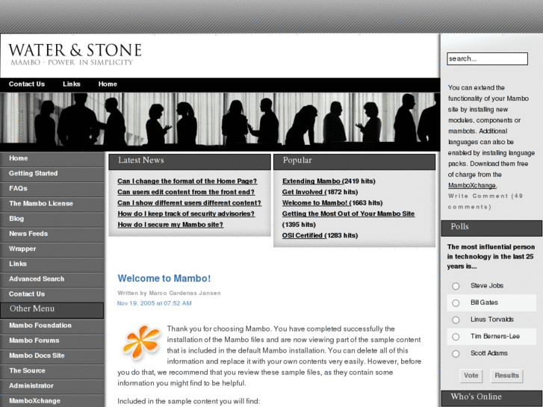
Task: Open 'Can I show different users different content?'
Action: [189, 203]
